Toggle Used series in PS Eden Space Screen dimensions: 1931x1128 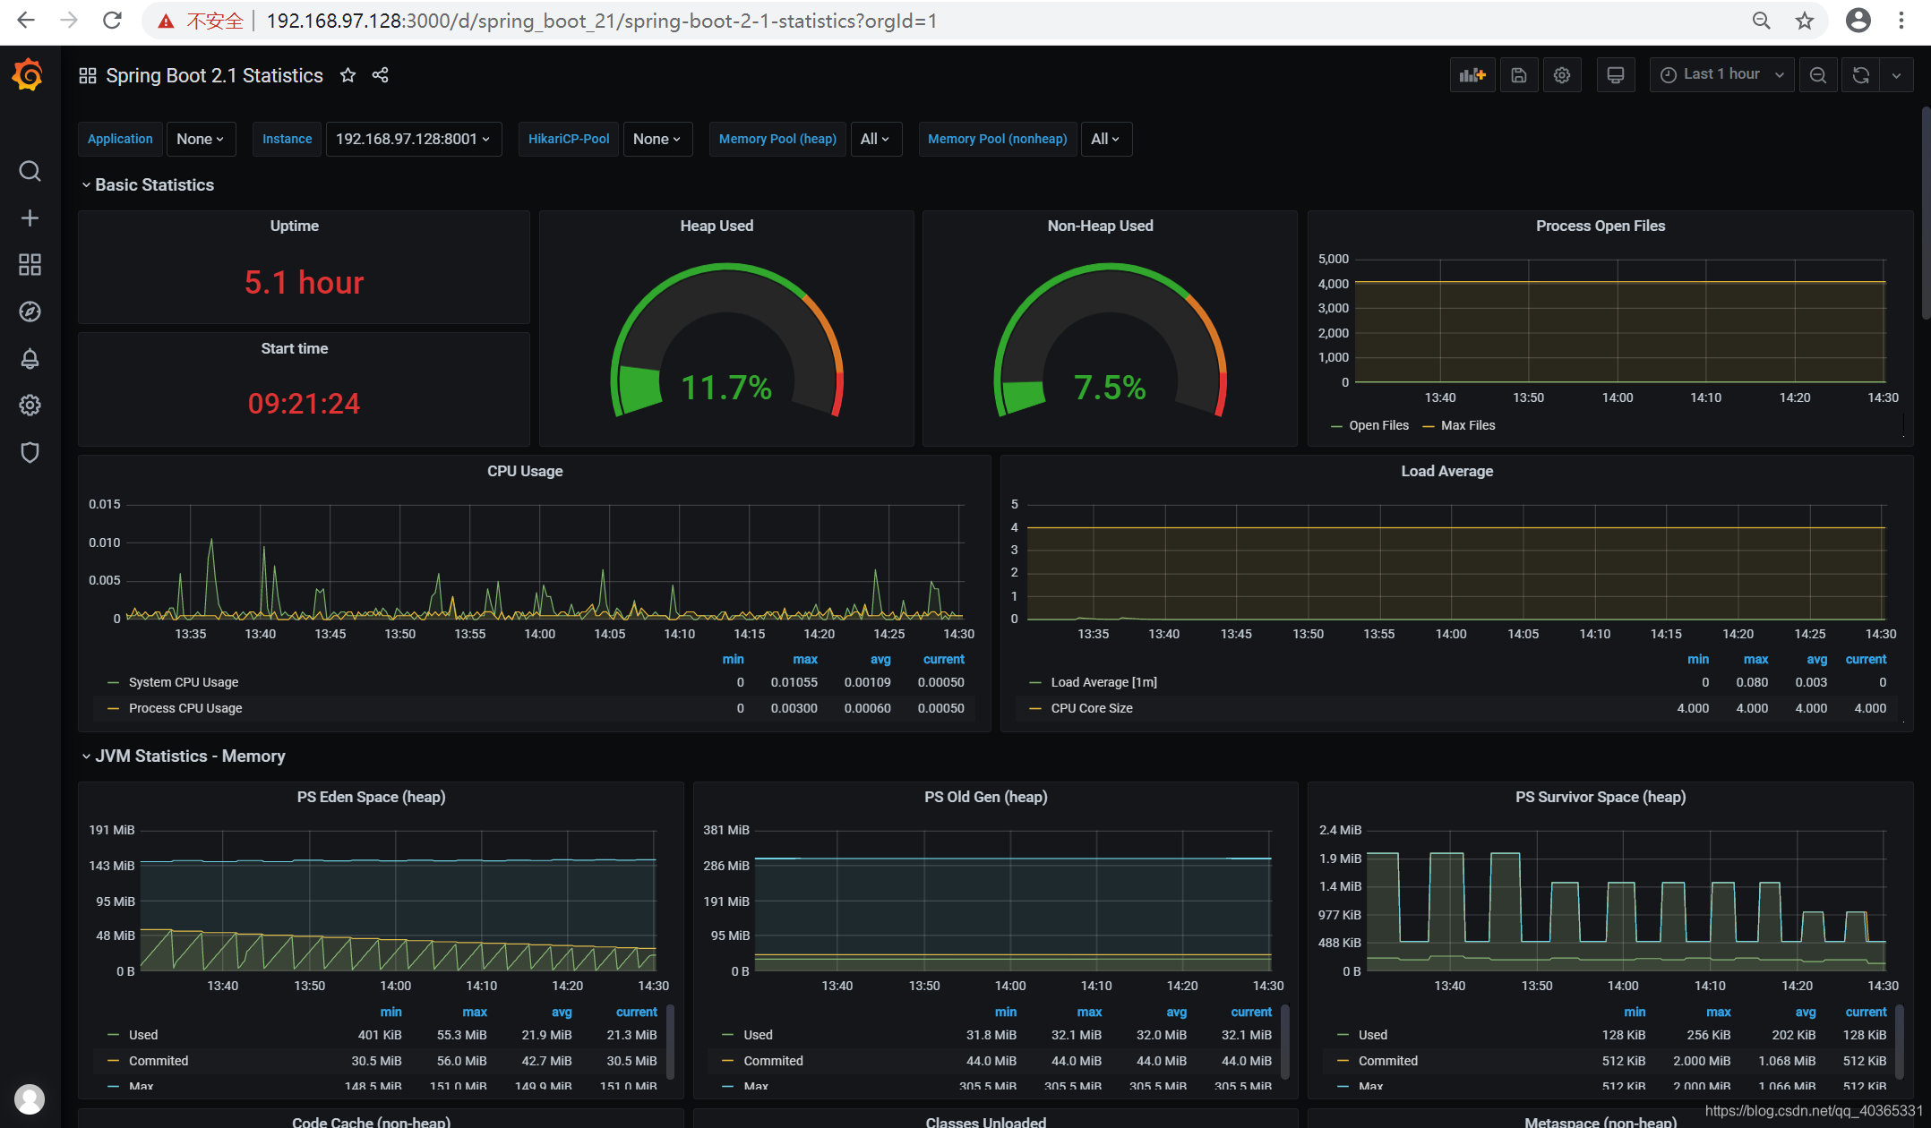click(x=143, y=1036)
